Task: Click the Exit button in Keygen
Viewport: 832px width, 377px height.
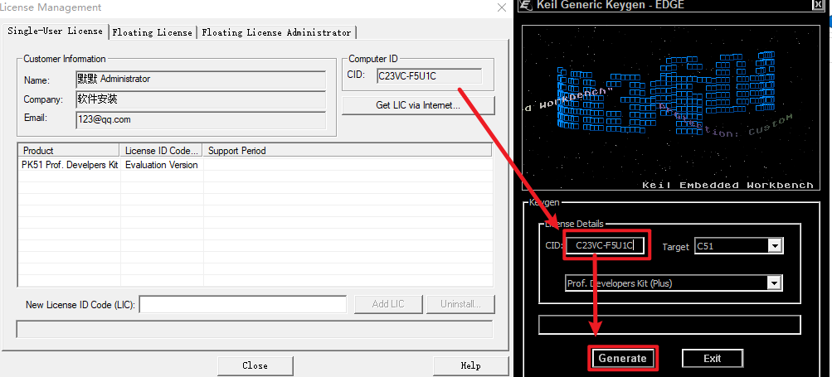Action: (x=712, y=359)
